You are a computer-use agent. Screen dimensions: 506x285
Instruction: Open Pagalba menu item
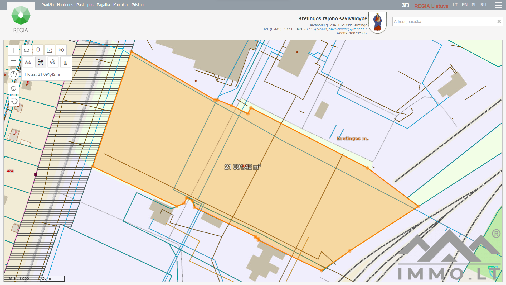(103, 5)
